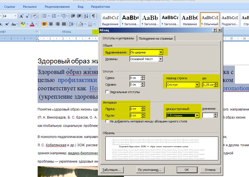This screenshot has height=177, width=249.
Task: Click the Образец preview box
Action: tap(162, 148)
